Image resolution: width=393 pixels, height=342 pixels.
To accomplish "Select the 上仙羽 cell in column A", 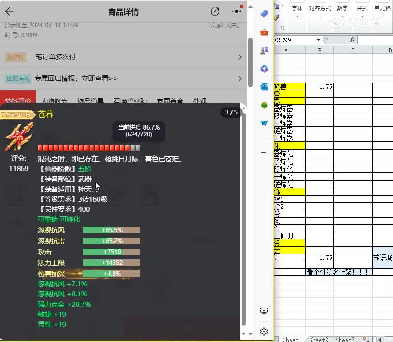I will (x=290, y=236).
